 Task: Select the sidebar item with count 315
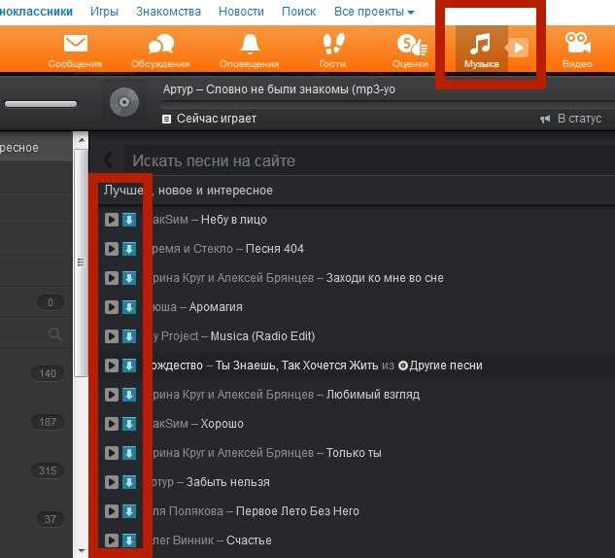point(48,471)
